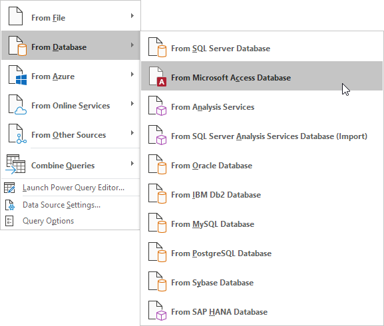384x326 pixels.
Task: Open the From Other Sources menu item
Action: click(x=71, y=133)
